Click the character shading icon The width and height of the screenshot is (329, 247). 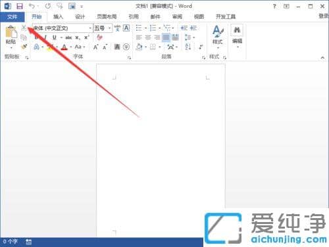click(117, 47)
